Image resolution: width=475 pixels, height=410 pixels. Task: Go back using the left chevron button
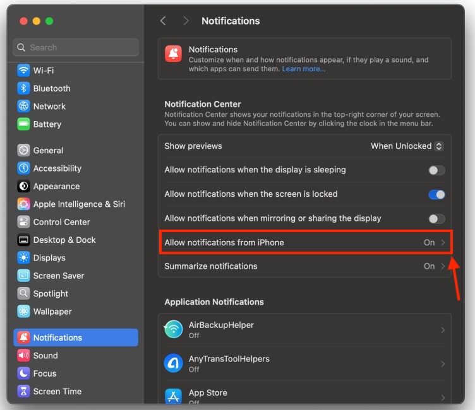[x=163, y=21]
